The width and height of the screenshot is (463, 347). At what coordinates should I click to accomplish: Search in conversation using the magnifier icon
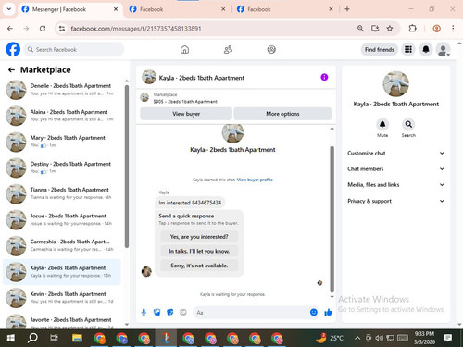[408, 124]
